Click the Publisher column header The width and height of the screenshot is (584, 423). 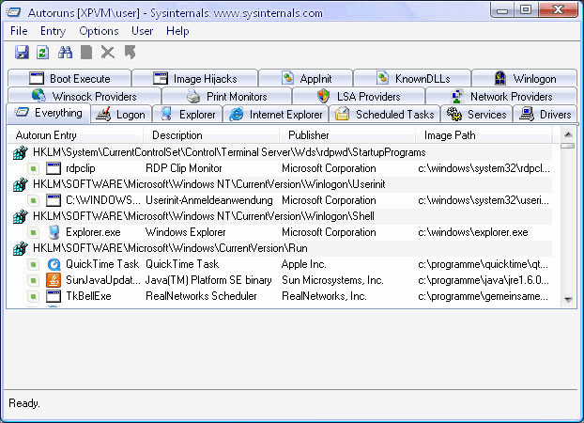347,135
